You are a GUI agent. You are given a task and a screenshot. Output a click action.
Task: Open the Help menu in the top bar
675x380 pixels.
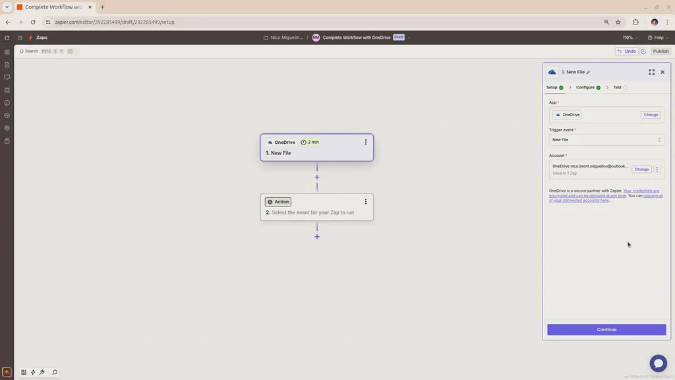click(x=657, y=38)
